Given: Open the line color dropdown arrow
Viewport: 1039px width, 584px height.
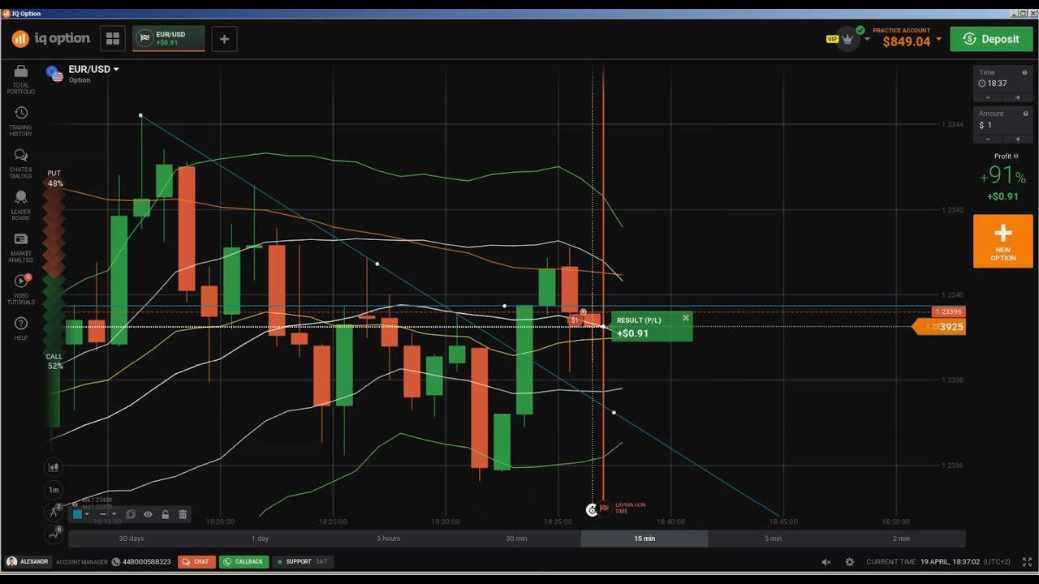Looking at the screenshot, I should pos(87,514).
